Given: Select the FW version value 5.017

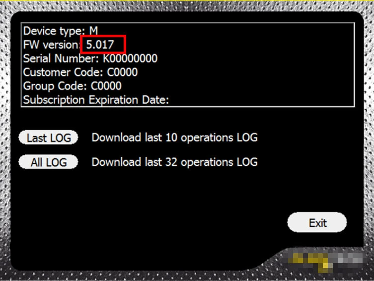Looking at the screenshot, I should pos(100,44).
